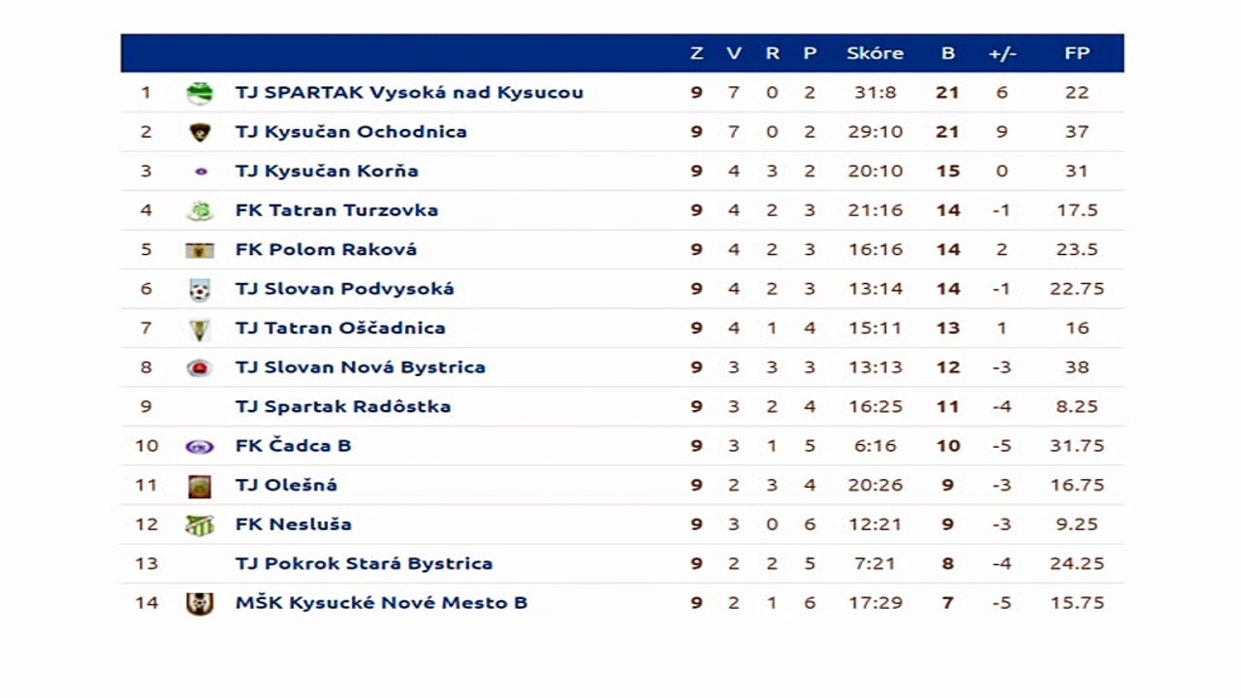Click the TJ Kysučan Ochodnica team logo
Screen dimensions: 1241x698
pyautogui.click(x=200, y=132)
